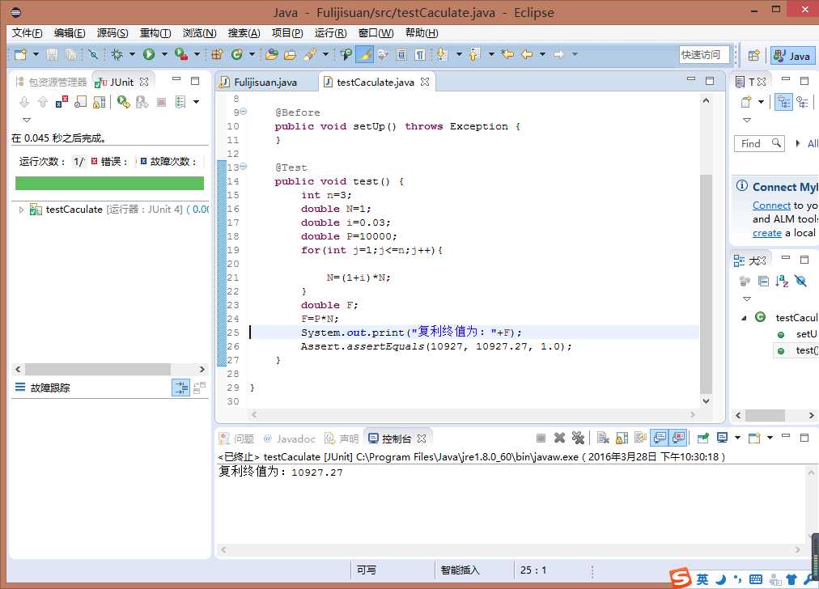Click the Back navigation arrow
Image resolution: width=819 pixels, height=589 pixels.
pos(527,54)
